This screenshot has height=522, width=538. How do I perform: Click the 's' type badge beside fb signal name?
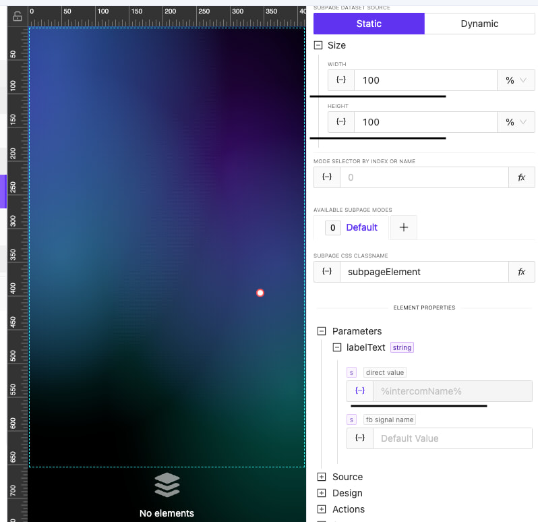351,419
